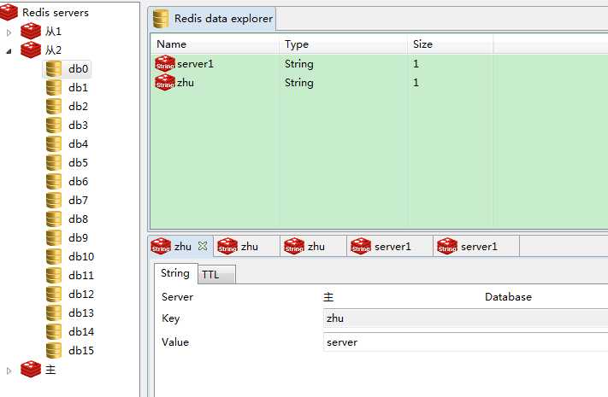Switch to the first server1 editor tab
This screenshot has height=397, width=608.
click(x=390, y=247)
